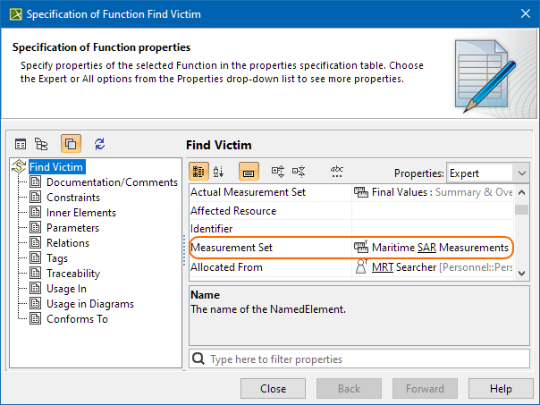The image size is (540, 405).
Task: Click the Help button
Action: pyautogui.click(x=501, y=389)
